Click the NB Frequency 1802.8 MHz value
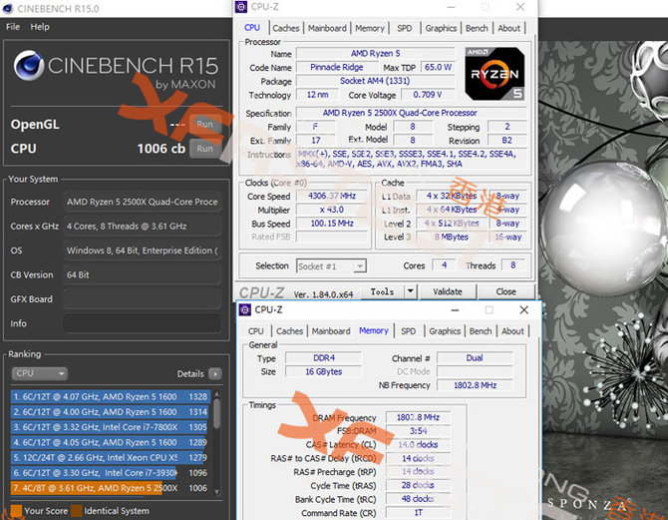This screenshot has height=520, width=668. pos(475,385)
